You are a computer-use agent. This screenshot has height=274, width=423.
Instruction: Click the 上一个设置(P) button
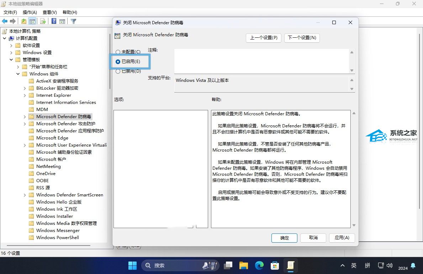pyautogui.click(x=264, y=38)
